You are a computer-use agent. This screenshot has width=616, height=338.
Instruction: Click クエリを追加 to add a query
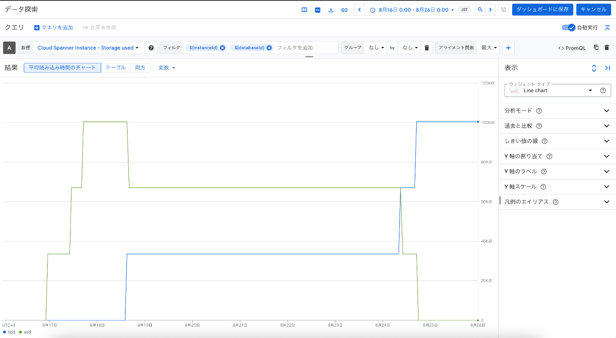(x=54, y=28)
